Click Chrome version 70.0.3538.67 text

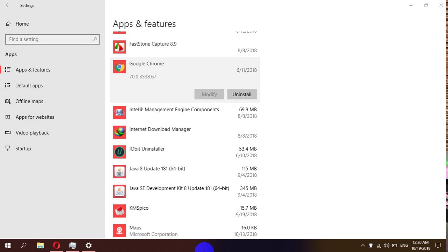pos(143,77)
